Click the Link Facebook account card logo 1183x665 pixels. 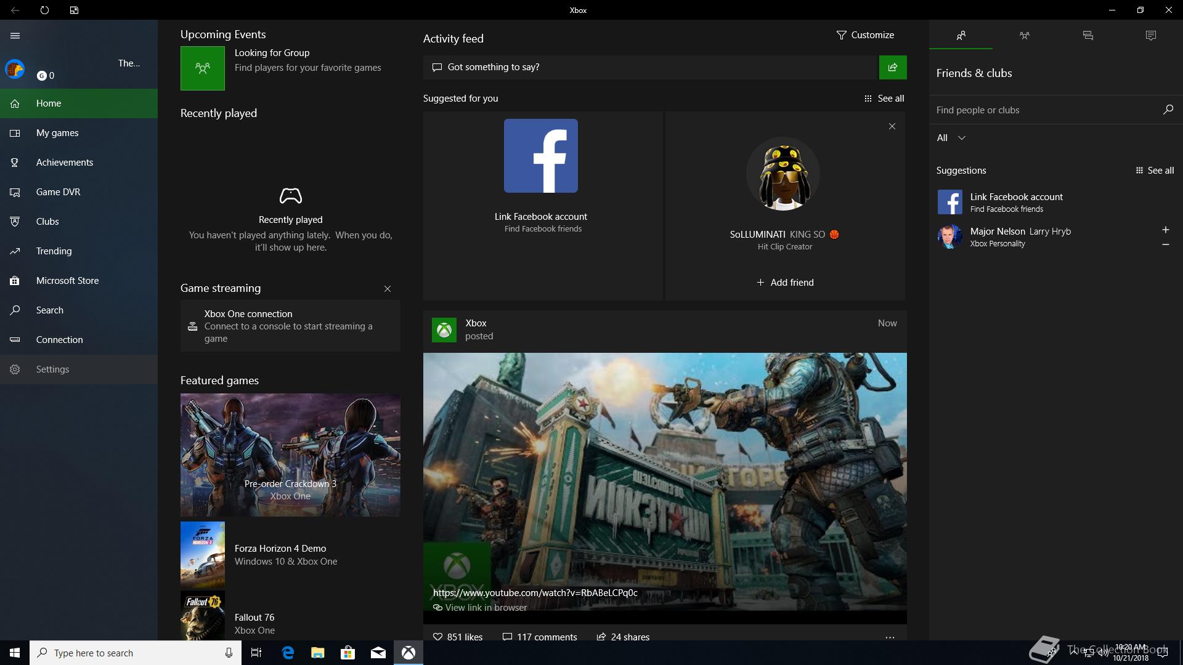pos(541,156)
